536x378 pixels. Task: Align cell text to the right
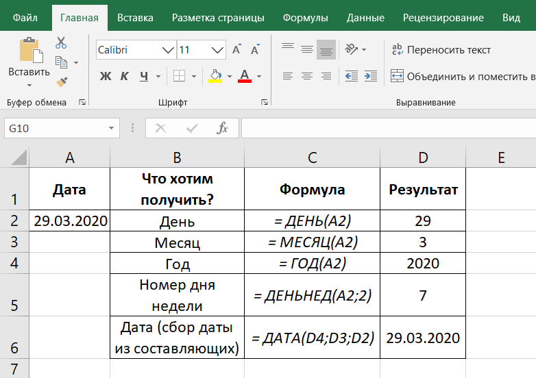(326, 76)
